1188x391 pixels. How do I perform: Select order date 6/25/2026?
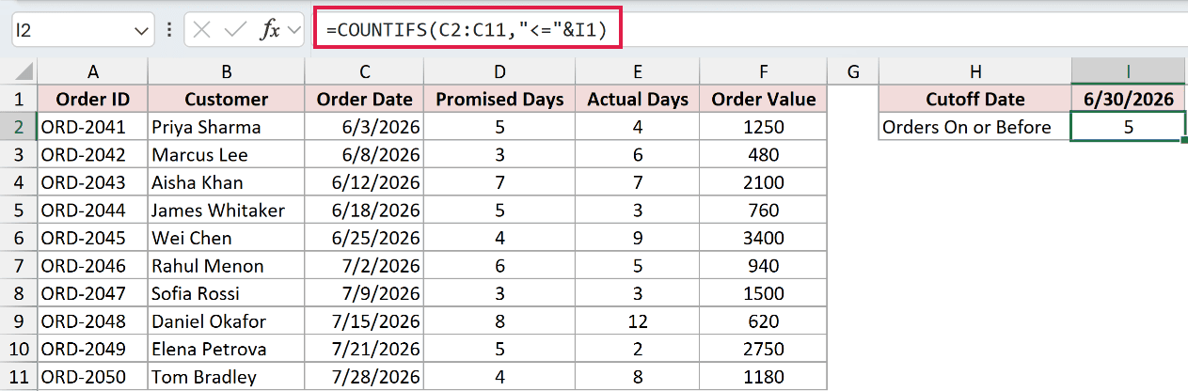click(364, 239)
